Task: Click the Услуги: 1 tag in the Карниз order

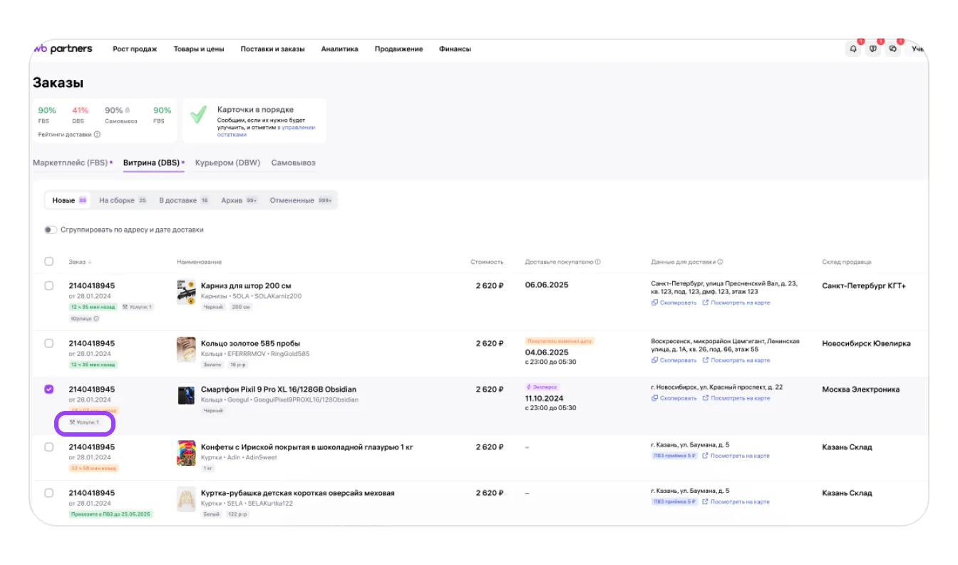Action: (137, 307)
